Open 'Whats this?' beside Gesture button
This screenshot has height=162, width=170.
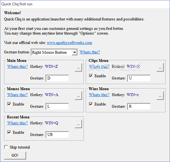pyautogui.click(x=90, y=52)
